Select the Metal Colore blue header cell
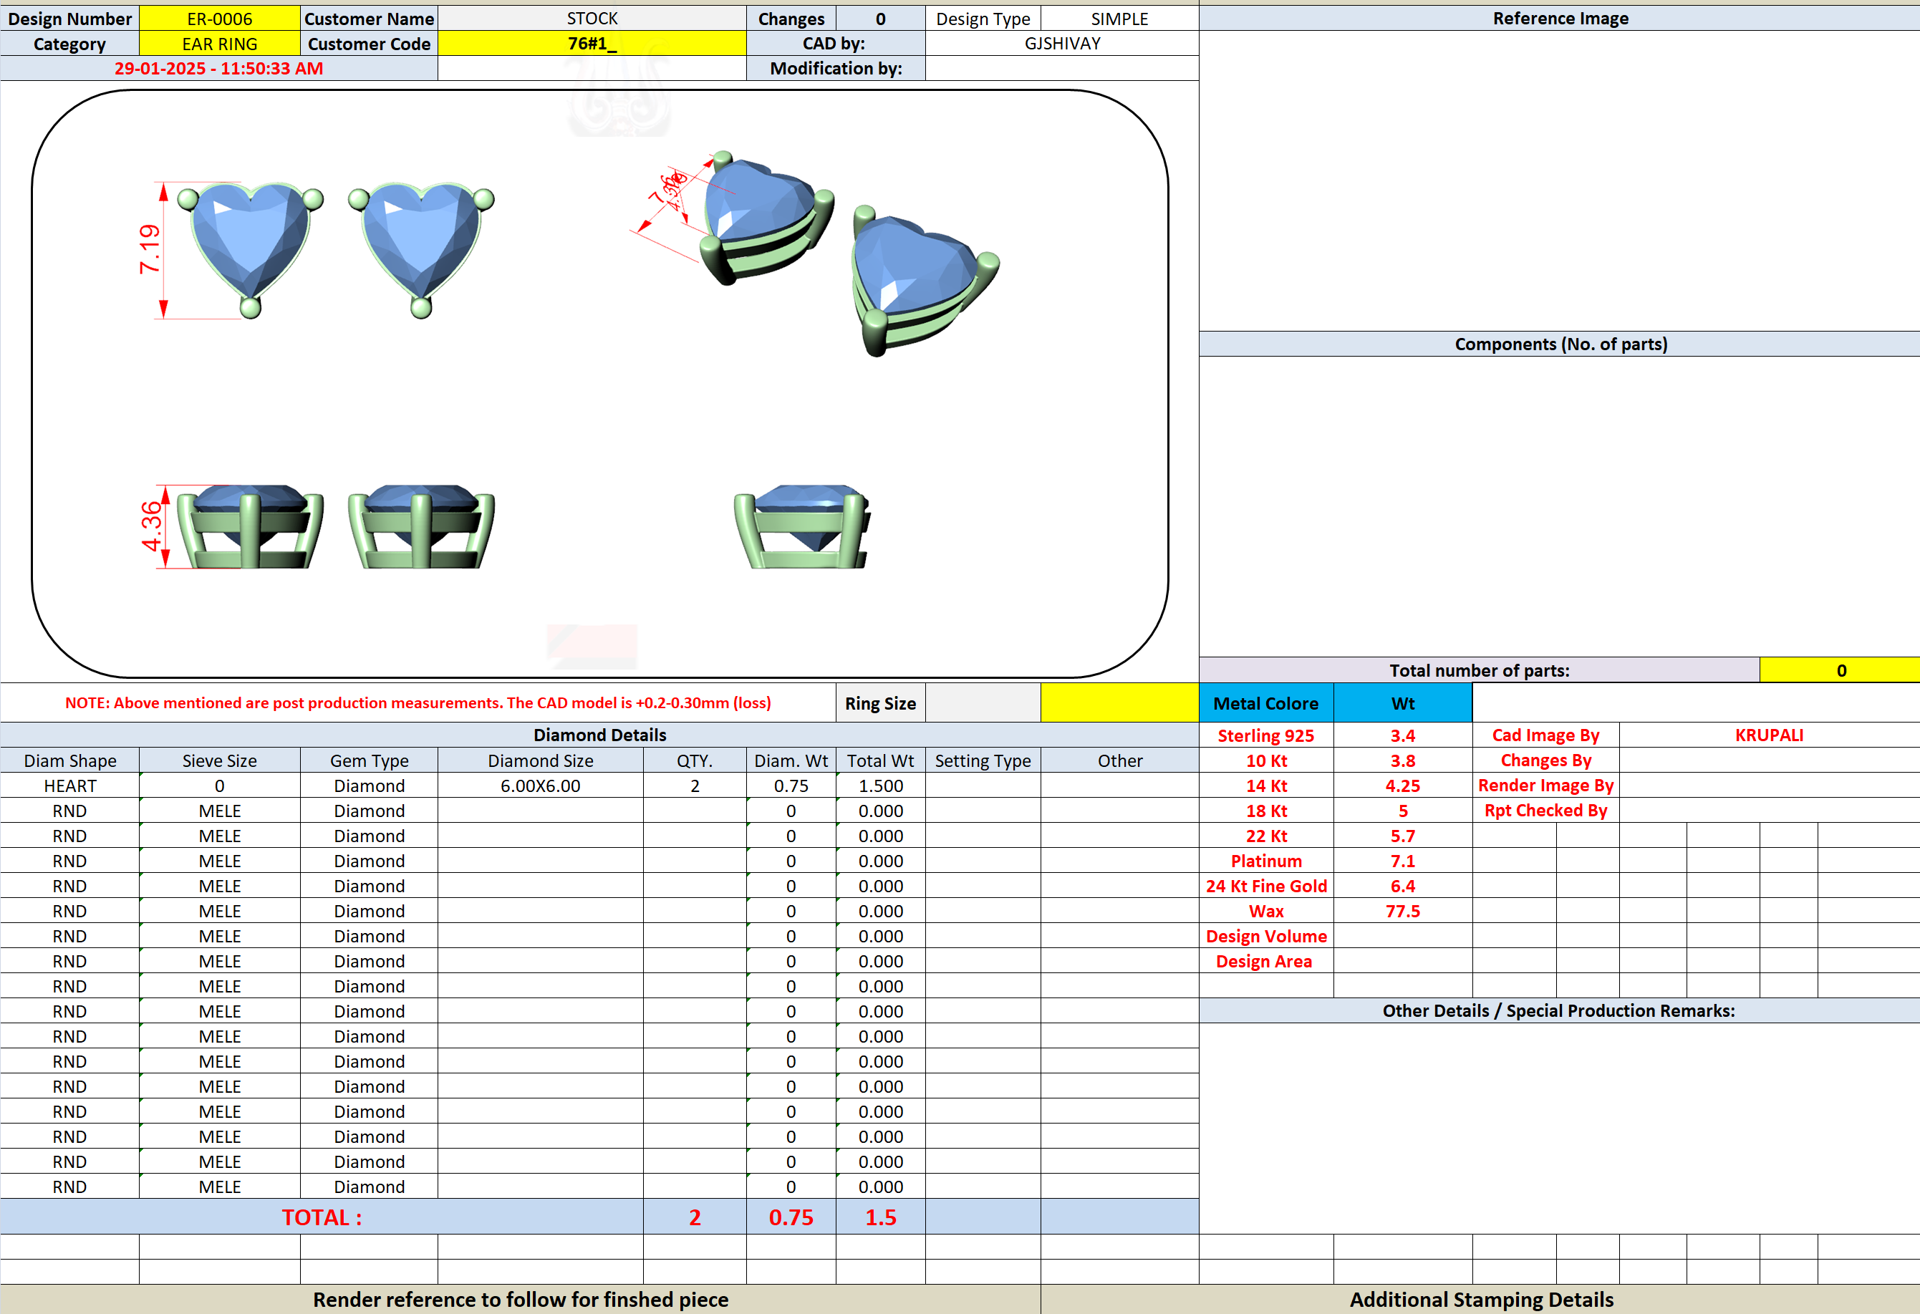 [x=1265, y=703]
